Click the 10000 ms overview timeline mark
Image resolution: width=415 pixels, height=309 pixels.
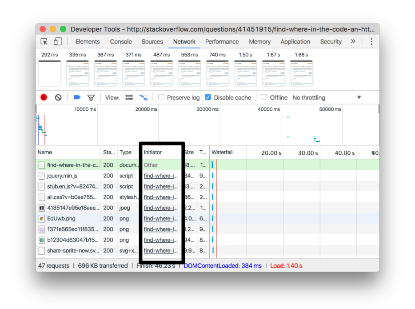(85, 109)
